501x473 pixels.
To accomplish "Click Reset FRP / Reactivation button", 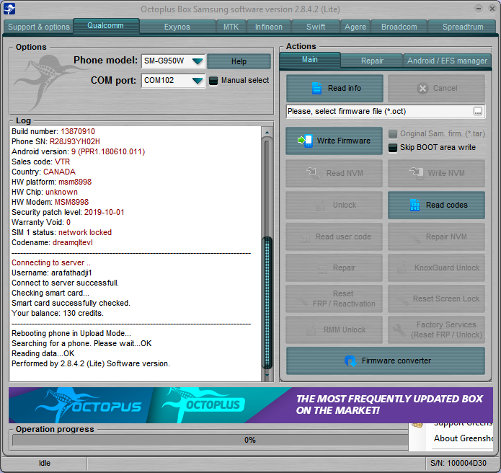I will pyautogui.click(x=334, y=299).
